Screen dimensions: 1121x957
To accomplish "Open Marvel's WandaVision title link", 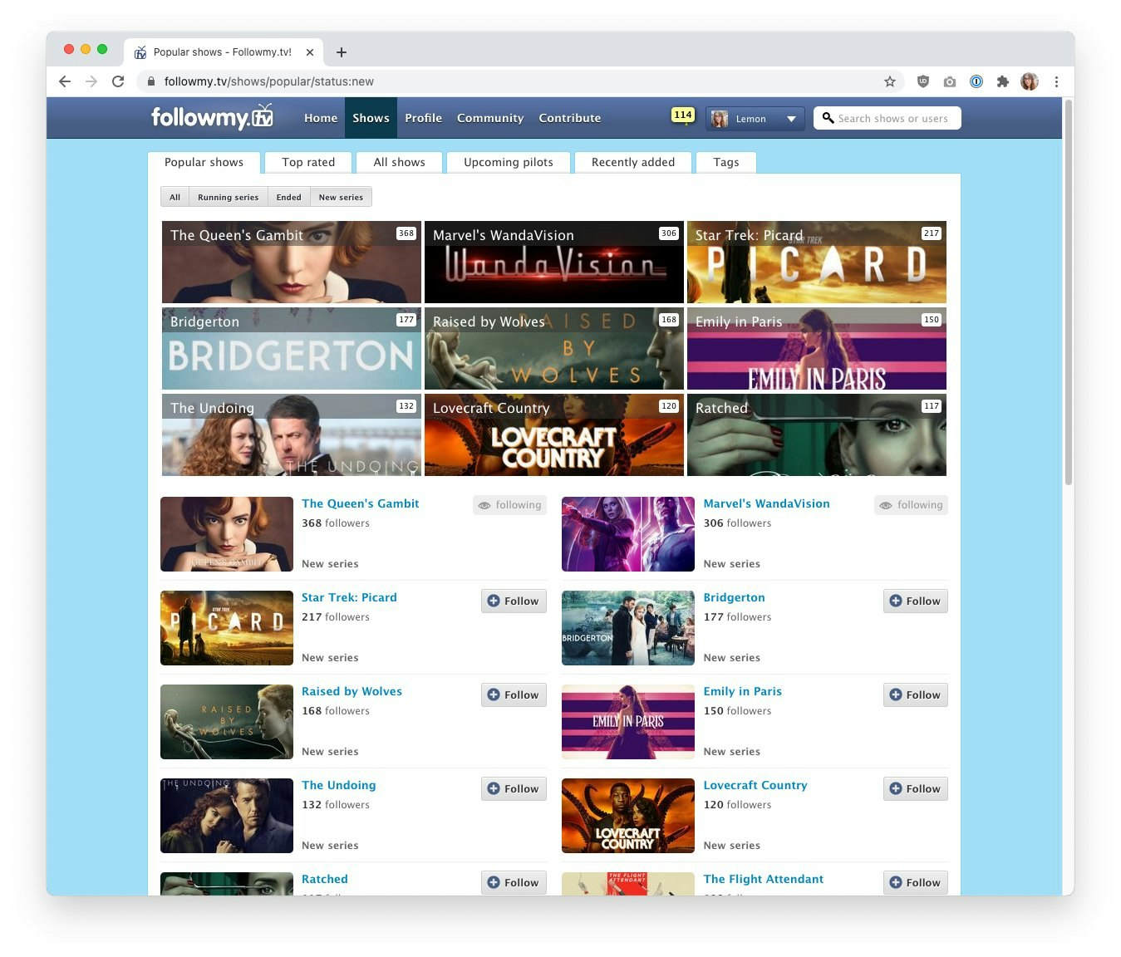I will click(x=766, y=503).
